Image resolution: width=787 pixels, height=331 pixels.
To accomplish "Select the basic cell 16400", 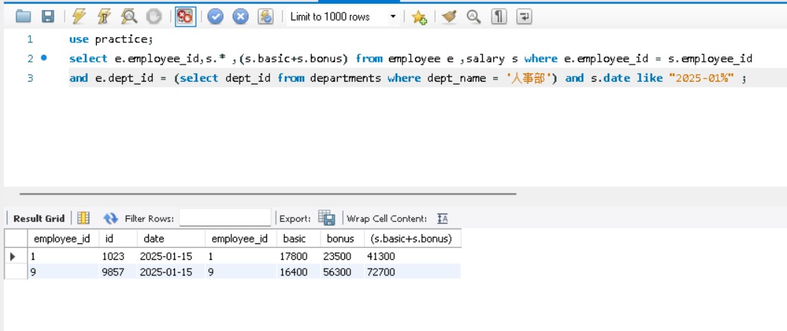I will [298, 272].
